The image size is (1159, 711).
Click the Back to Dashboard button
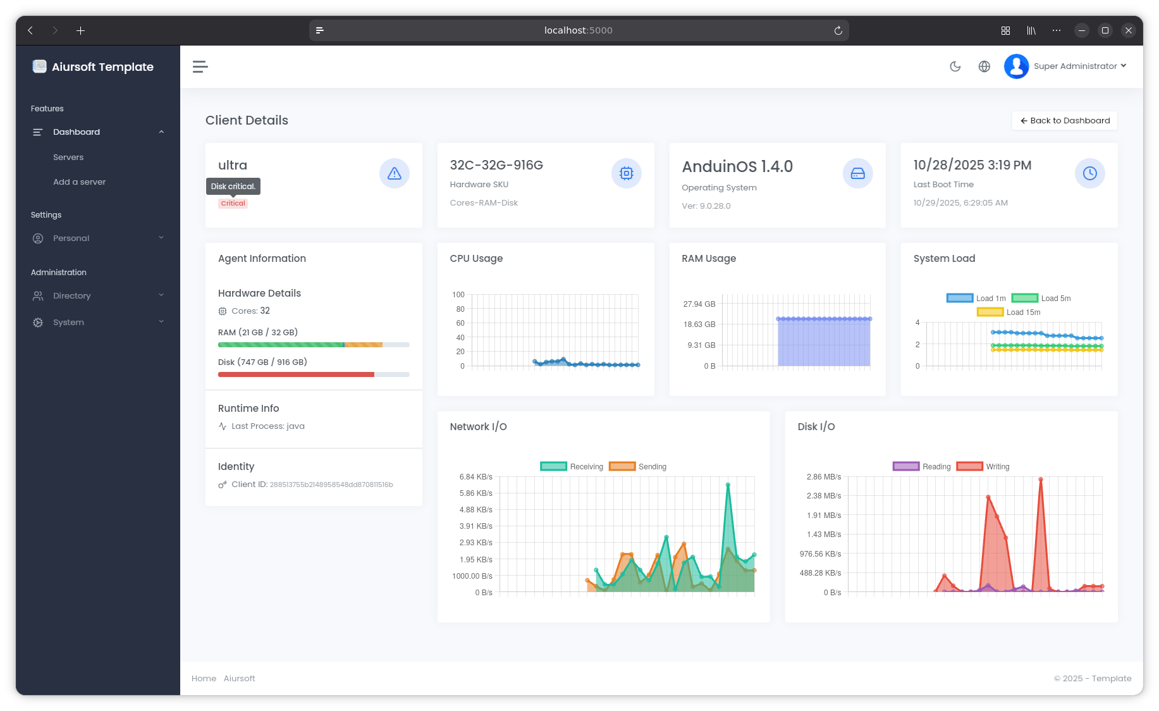point(1064,120)
